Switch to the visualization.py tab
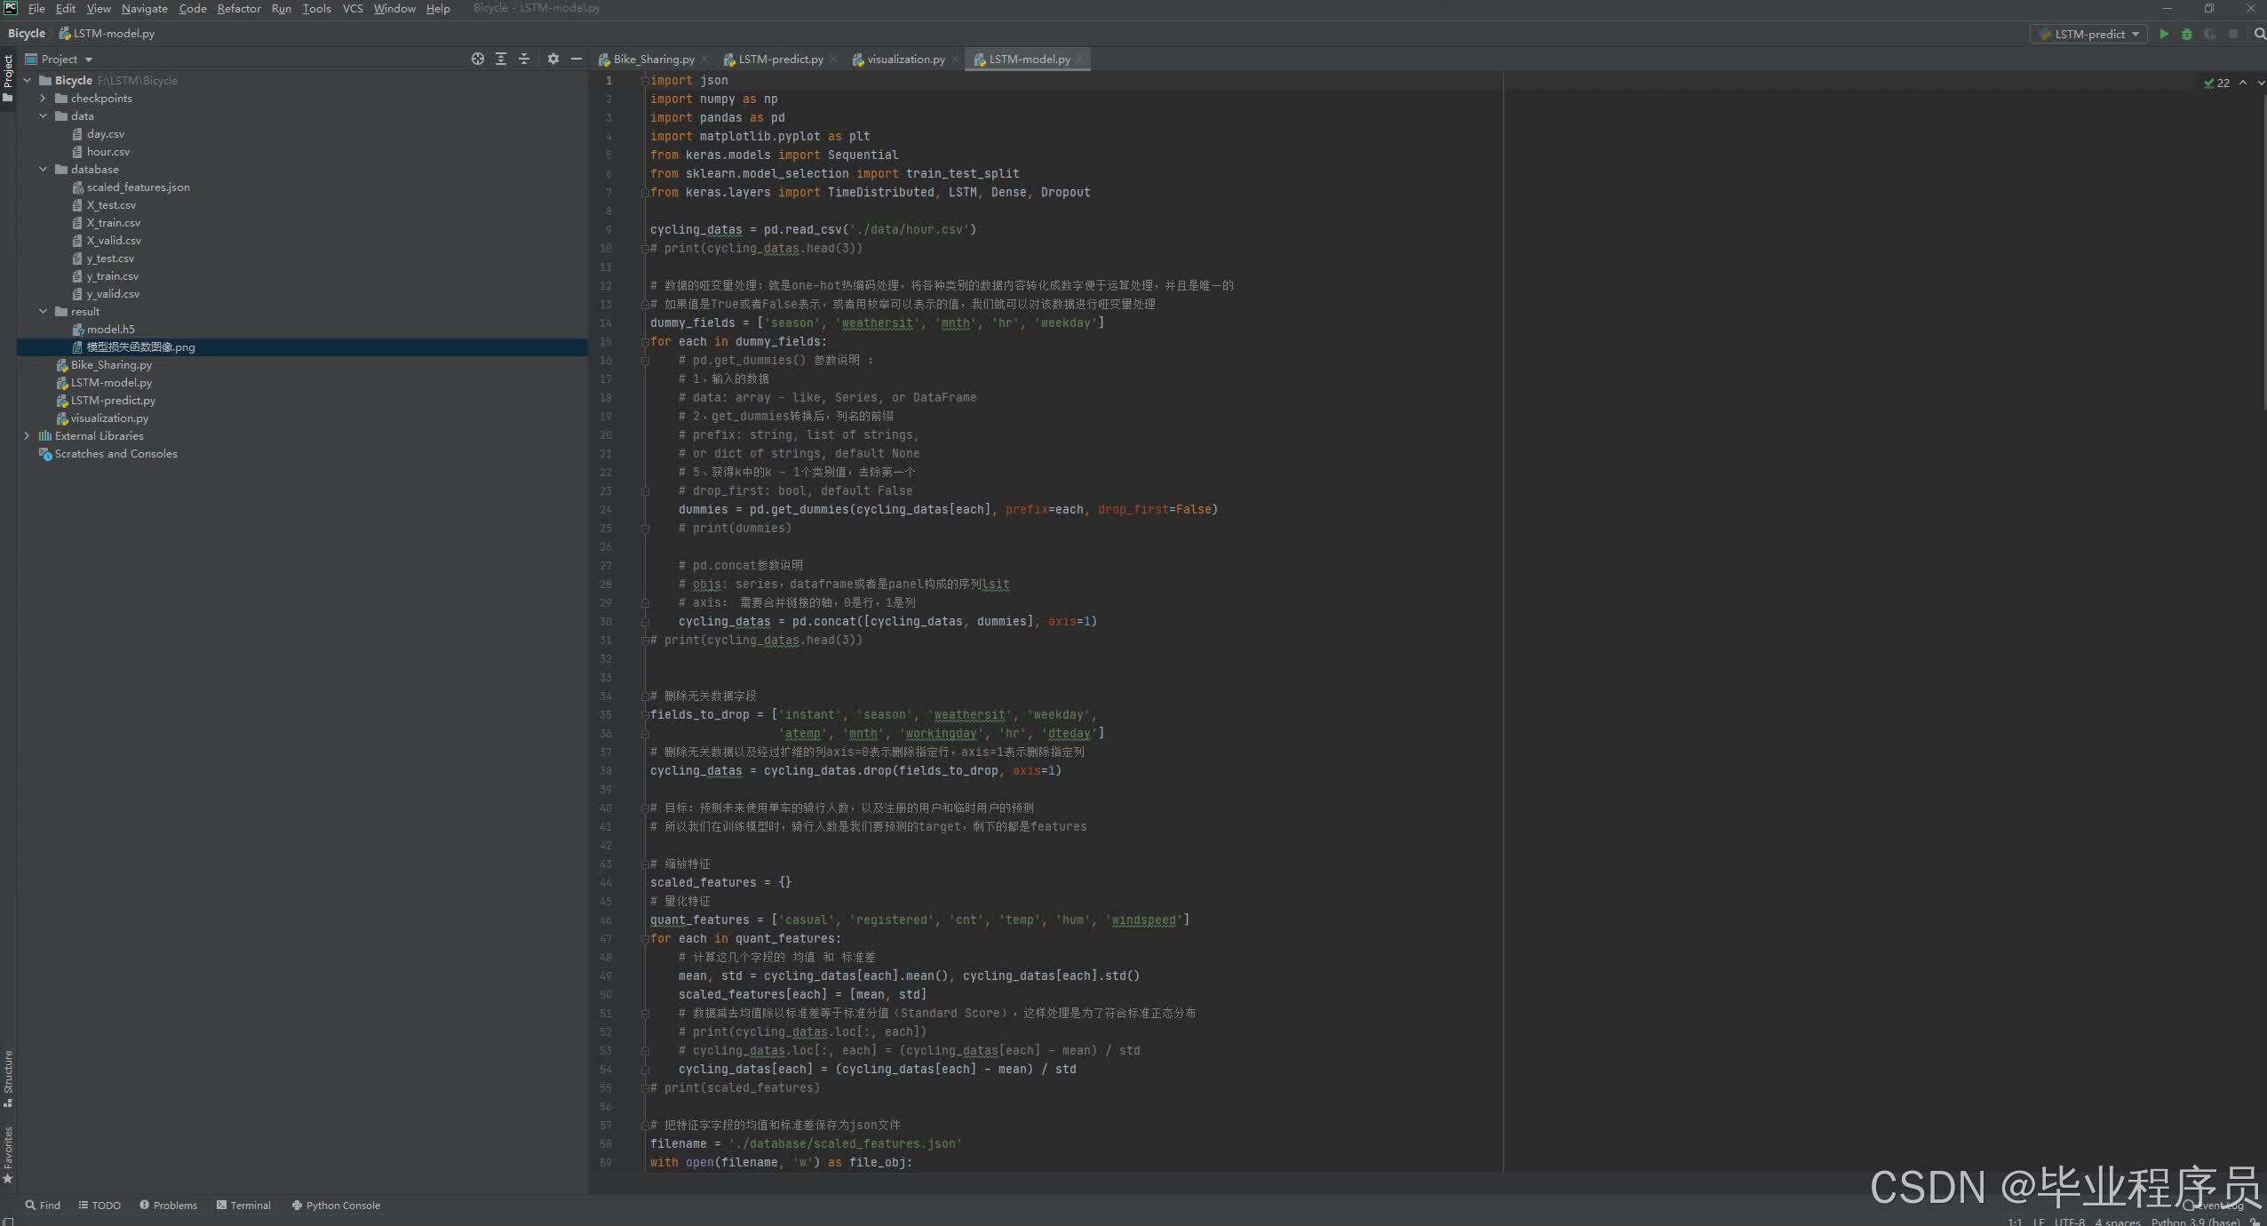Image resolution: width=2267 pixels, height=1226 pixels. click(905, 59)
